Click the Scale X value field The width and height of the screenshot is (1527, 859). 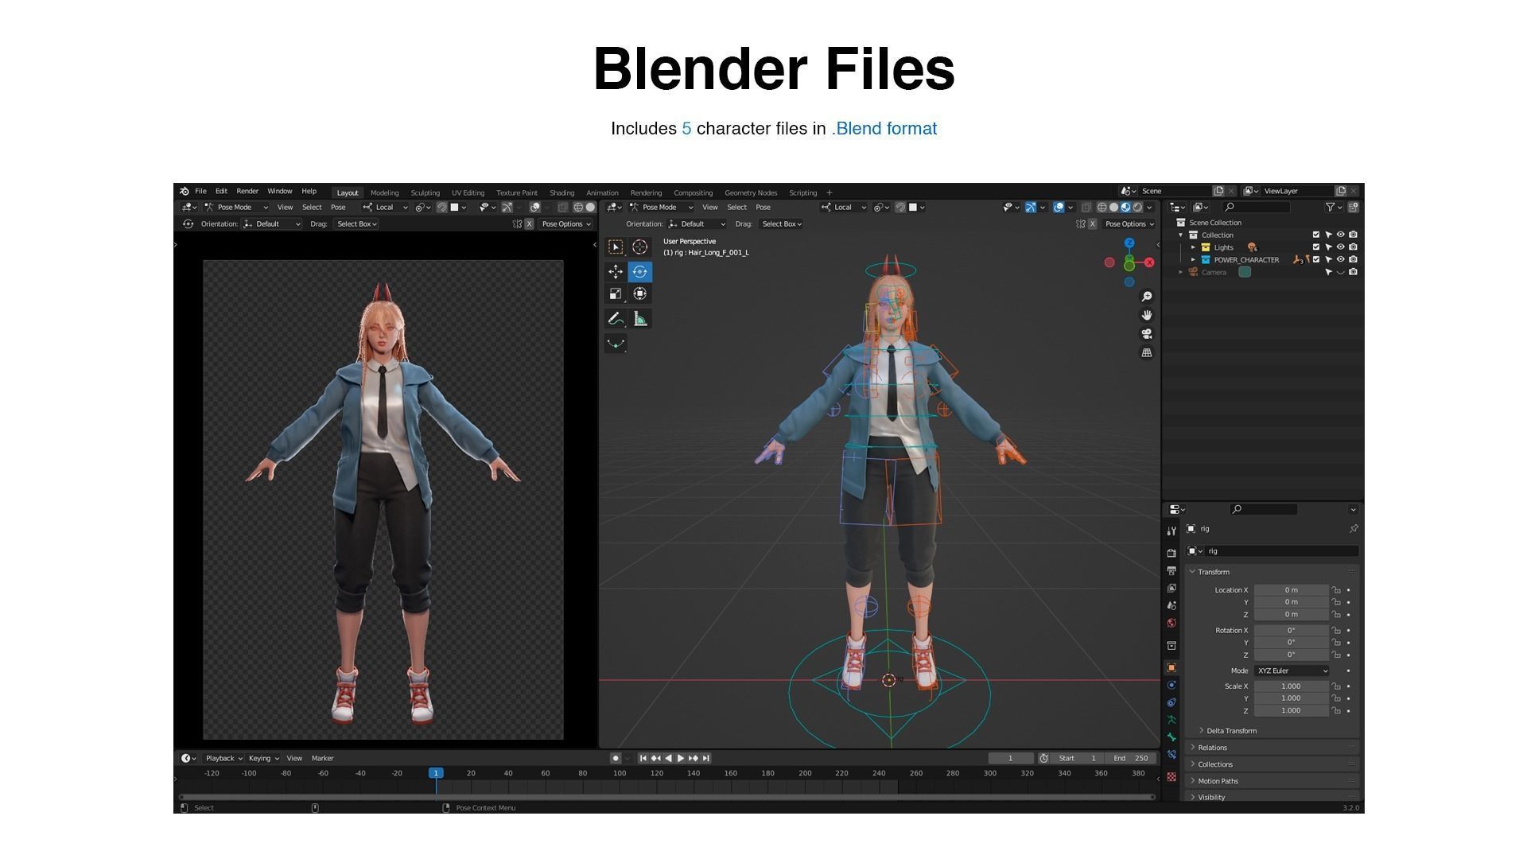click(1290, 686)
